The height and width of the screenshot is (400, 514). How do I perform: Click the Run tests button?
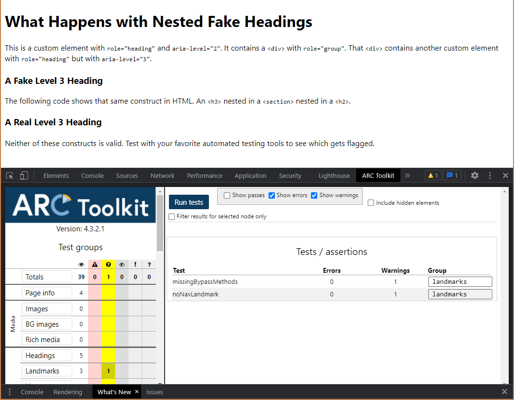(x=189, y=202)
